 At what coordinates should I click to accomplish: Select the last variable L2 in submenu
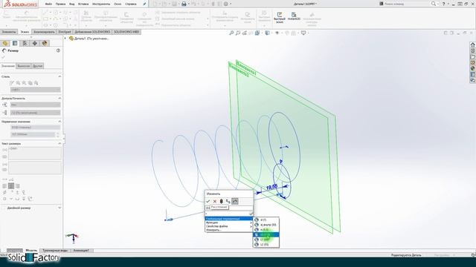266,244
